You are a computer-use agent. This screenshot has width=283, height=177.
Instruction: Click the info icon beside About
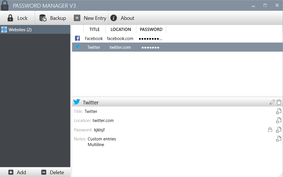click(113, 18)
